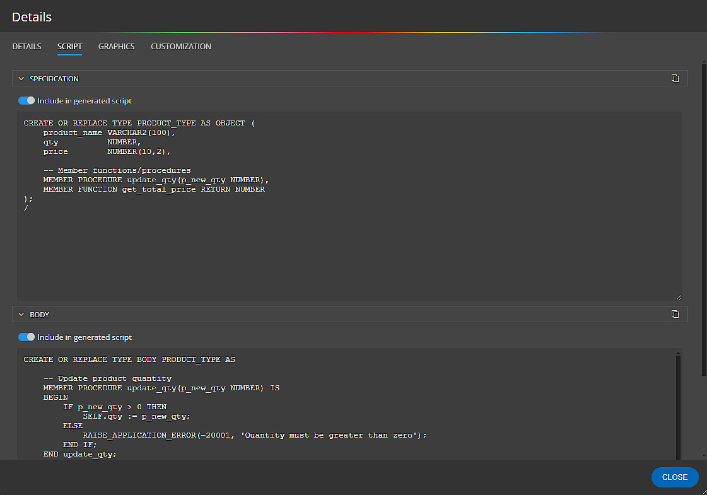Image resolution: width=707 pixels, height=495 pixels.
Task: Click the CLOSE button
Action: point(675,477)
